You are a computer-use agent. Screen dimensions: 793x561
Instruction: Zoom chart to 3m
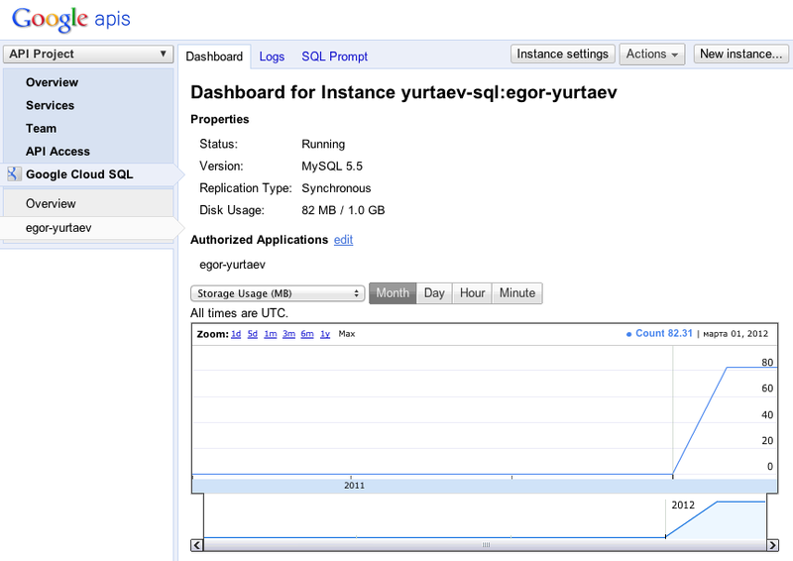coord(288,334)
